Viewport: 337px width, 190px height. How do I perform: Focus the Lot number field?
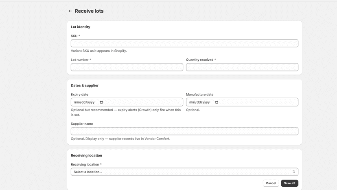tap(127, 67)
